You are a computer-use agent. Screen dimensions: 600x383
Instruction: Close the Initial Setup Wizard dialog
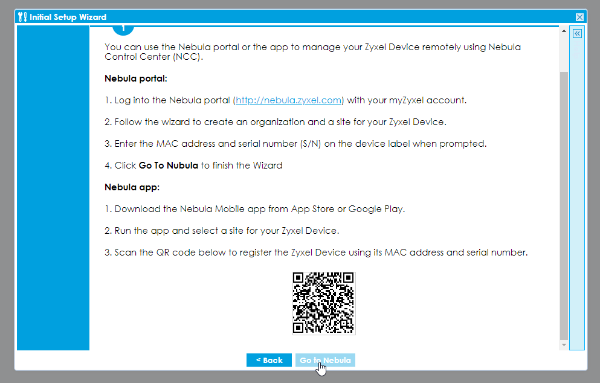tap(579, 18)
